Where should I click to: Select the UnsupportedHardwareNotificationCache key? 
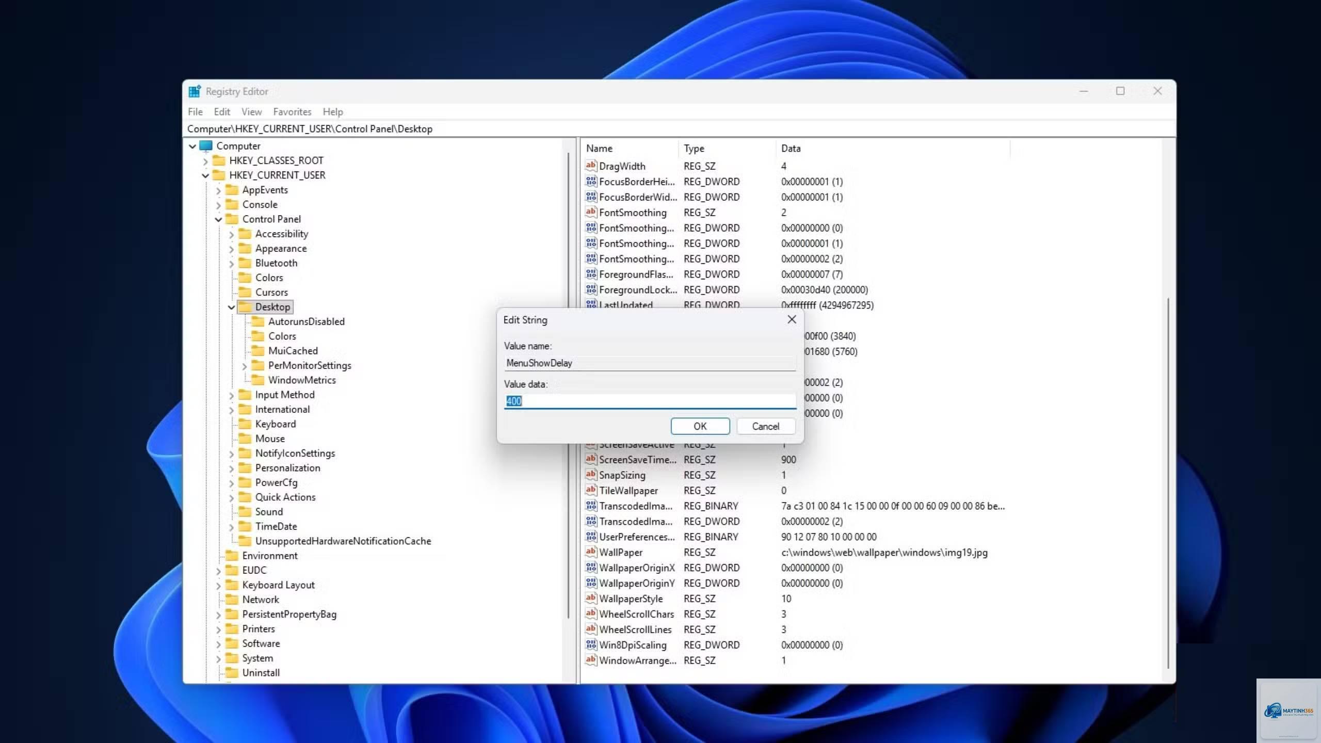pyautogui.click(x=343, y=541)
